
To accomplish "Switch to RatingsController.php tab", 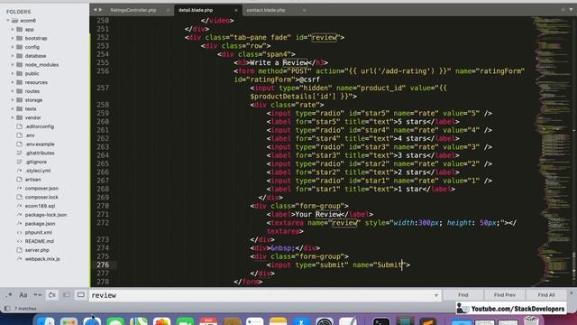I will pos(133,10).
